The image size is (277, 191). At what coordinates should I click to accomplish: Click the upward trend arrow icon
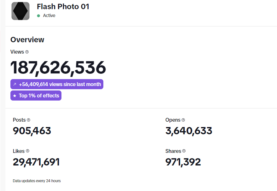coord(14,84)
